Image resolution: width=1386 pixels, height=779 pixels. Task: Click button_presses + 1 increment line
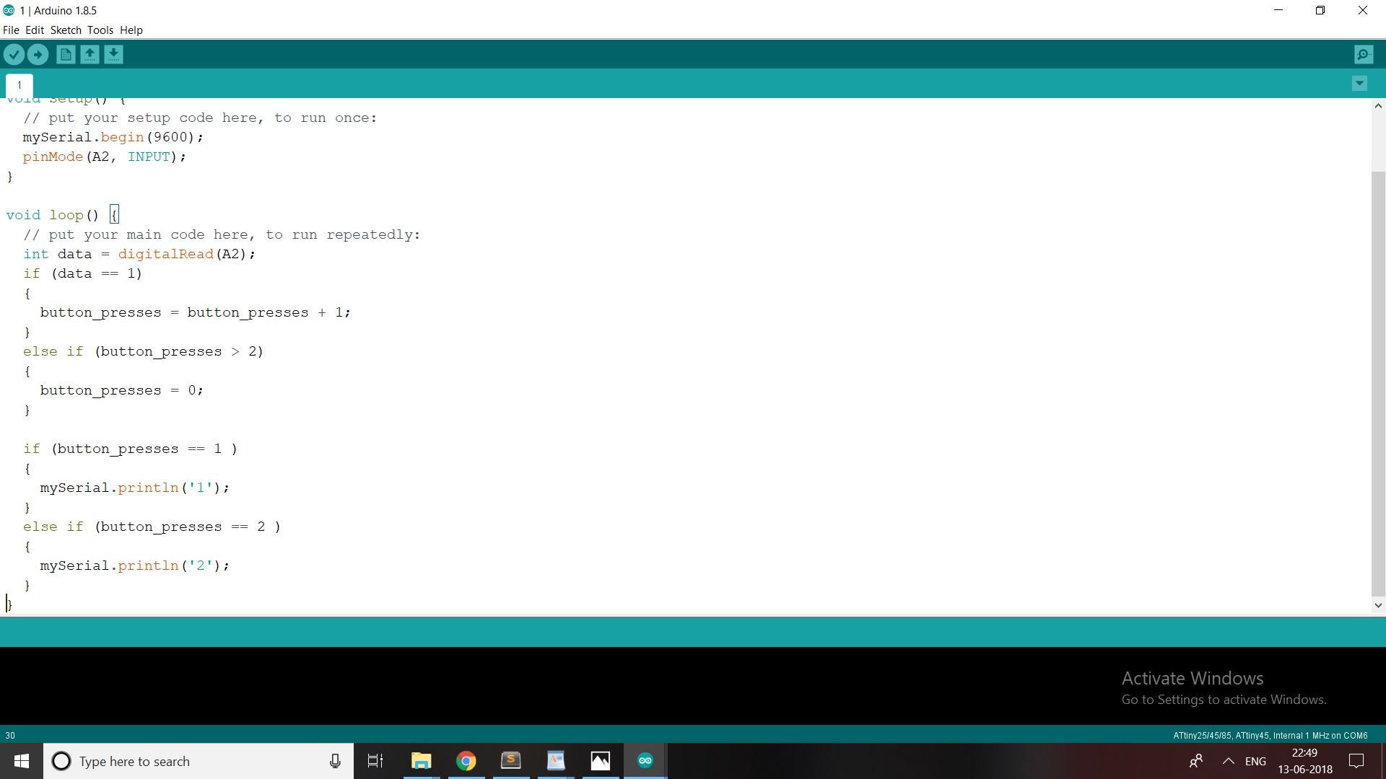click(195, 312)
